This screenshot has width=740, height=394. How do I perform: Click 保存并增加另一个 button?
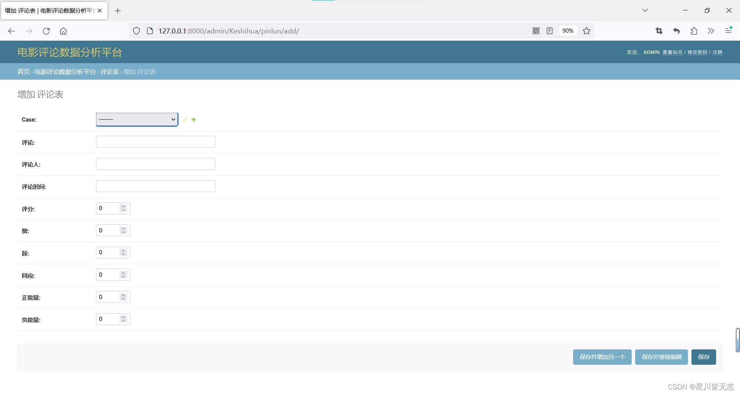click(x=602, y=357)
